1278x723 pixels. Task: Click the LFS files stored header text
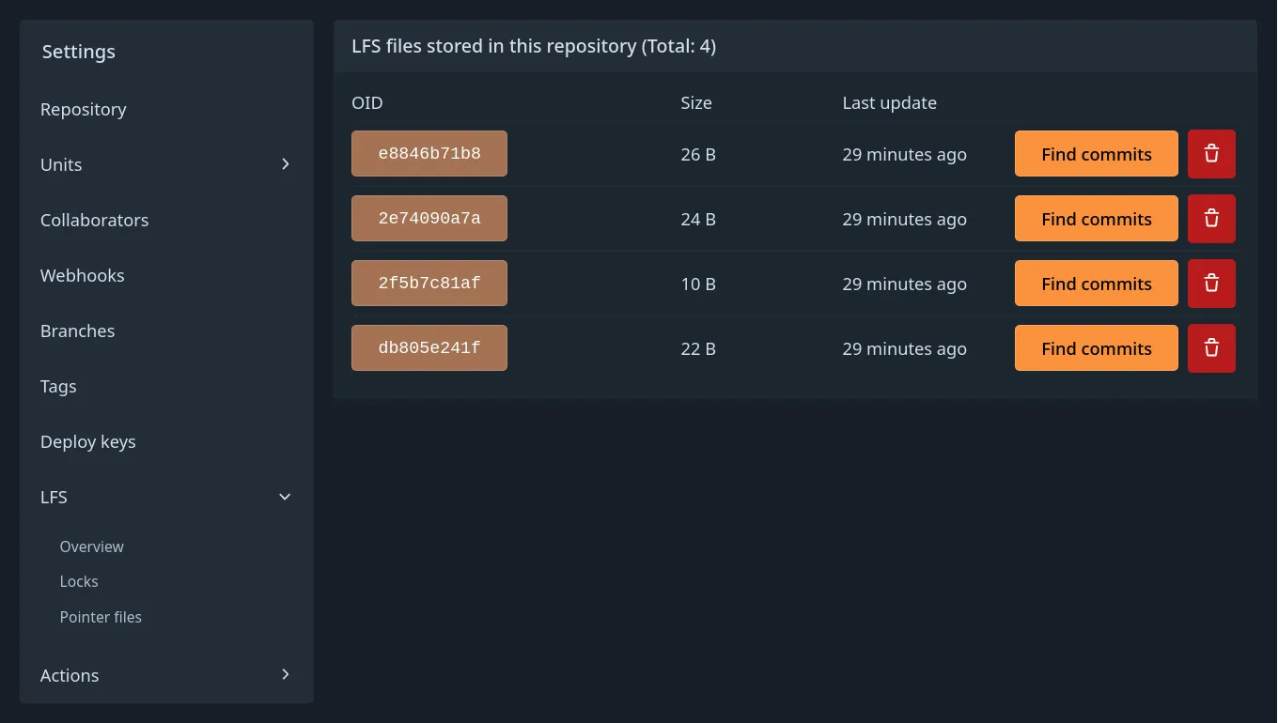point(534,46)
